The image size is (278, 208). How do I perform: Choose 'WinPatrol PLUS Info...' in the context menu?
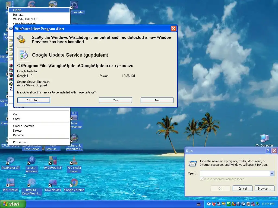(39, 19)
